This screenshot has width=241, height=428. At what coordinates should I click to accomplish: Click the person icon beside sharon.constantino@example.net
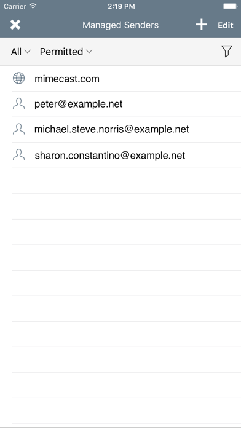[18, 155]
